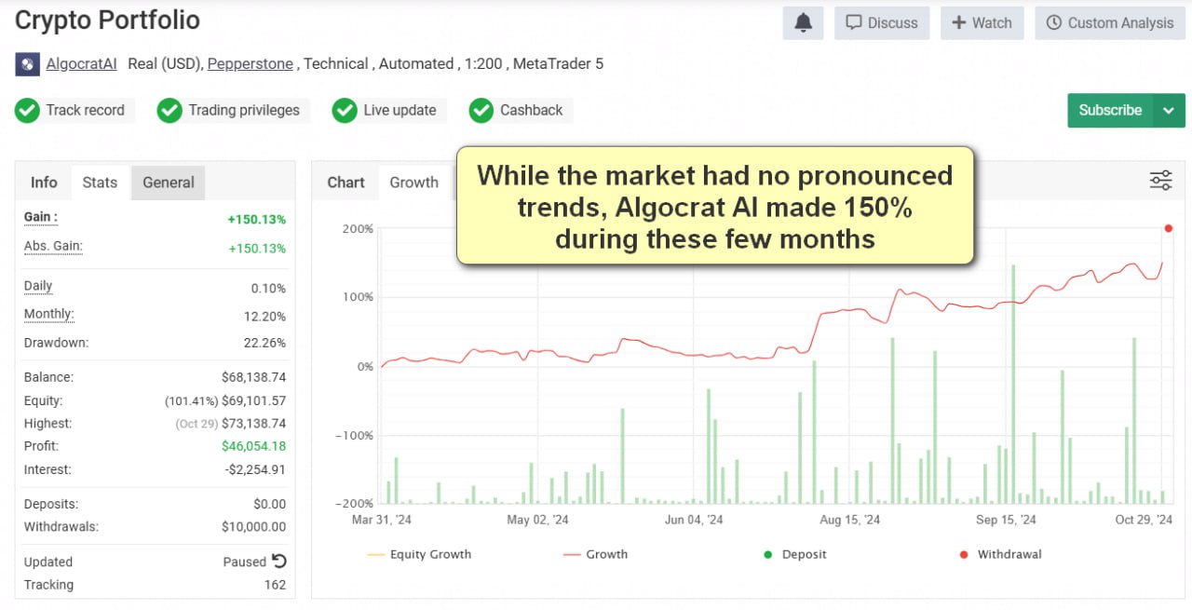The width and height of the screenshot is (1192, 610).
Task: Toggle Deposit markers in chart legend
Action: [x=794, y=554]
